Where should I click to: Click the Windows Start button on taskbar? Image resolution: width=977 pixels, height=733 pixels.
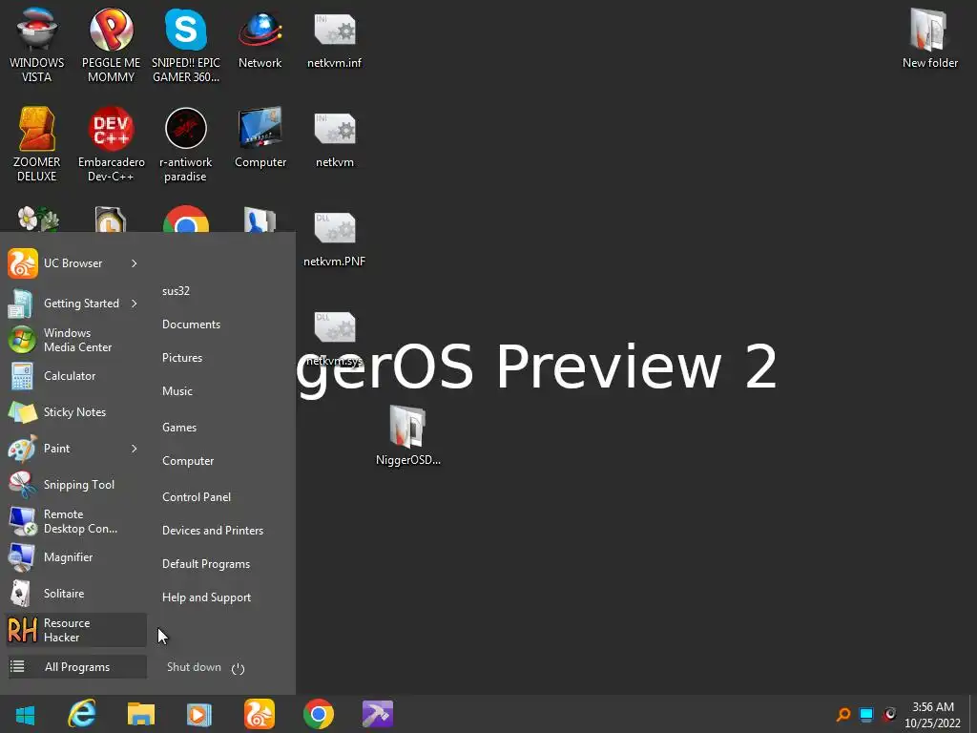(25, 714)
